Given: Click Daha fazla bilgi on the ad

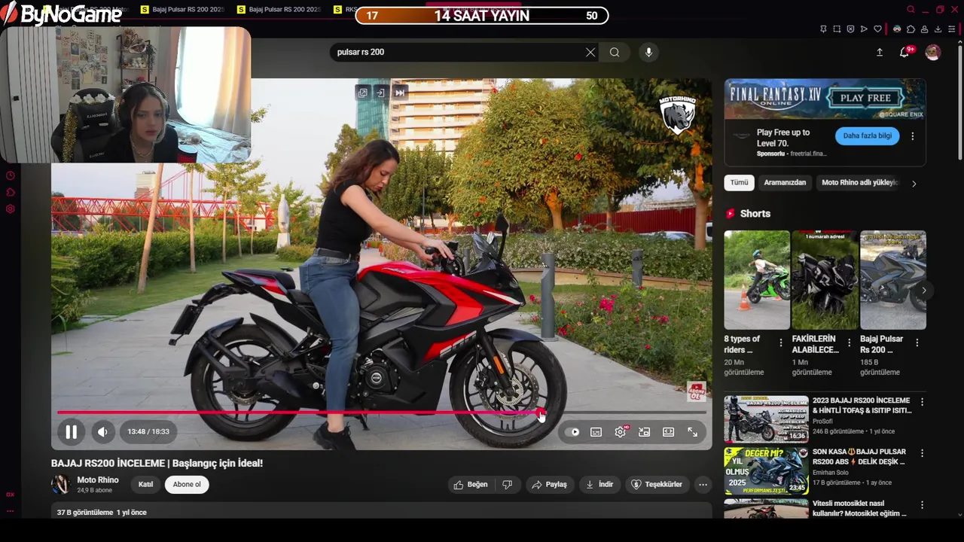Looking at the screenshot, I should point(867,136).
